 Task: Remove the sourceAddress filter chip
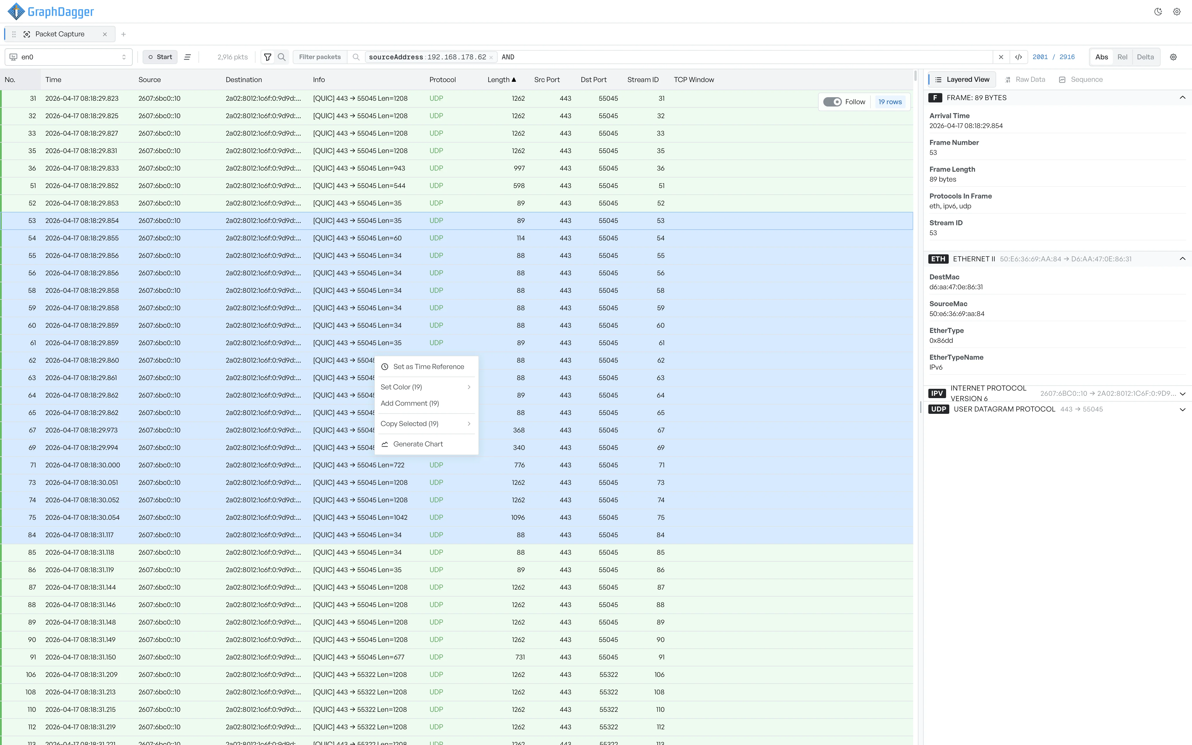click(x=491, y=57)
